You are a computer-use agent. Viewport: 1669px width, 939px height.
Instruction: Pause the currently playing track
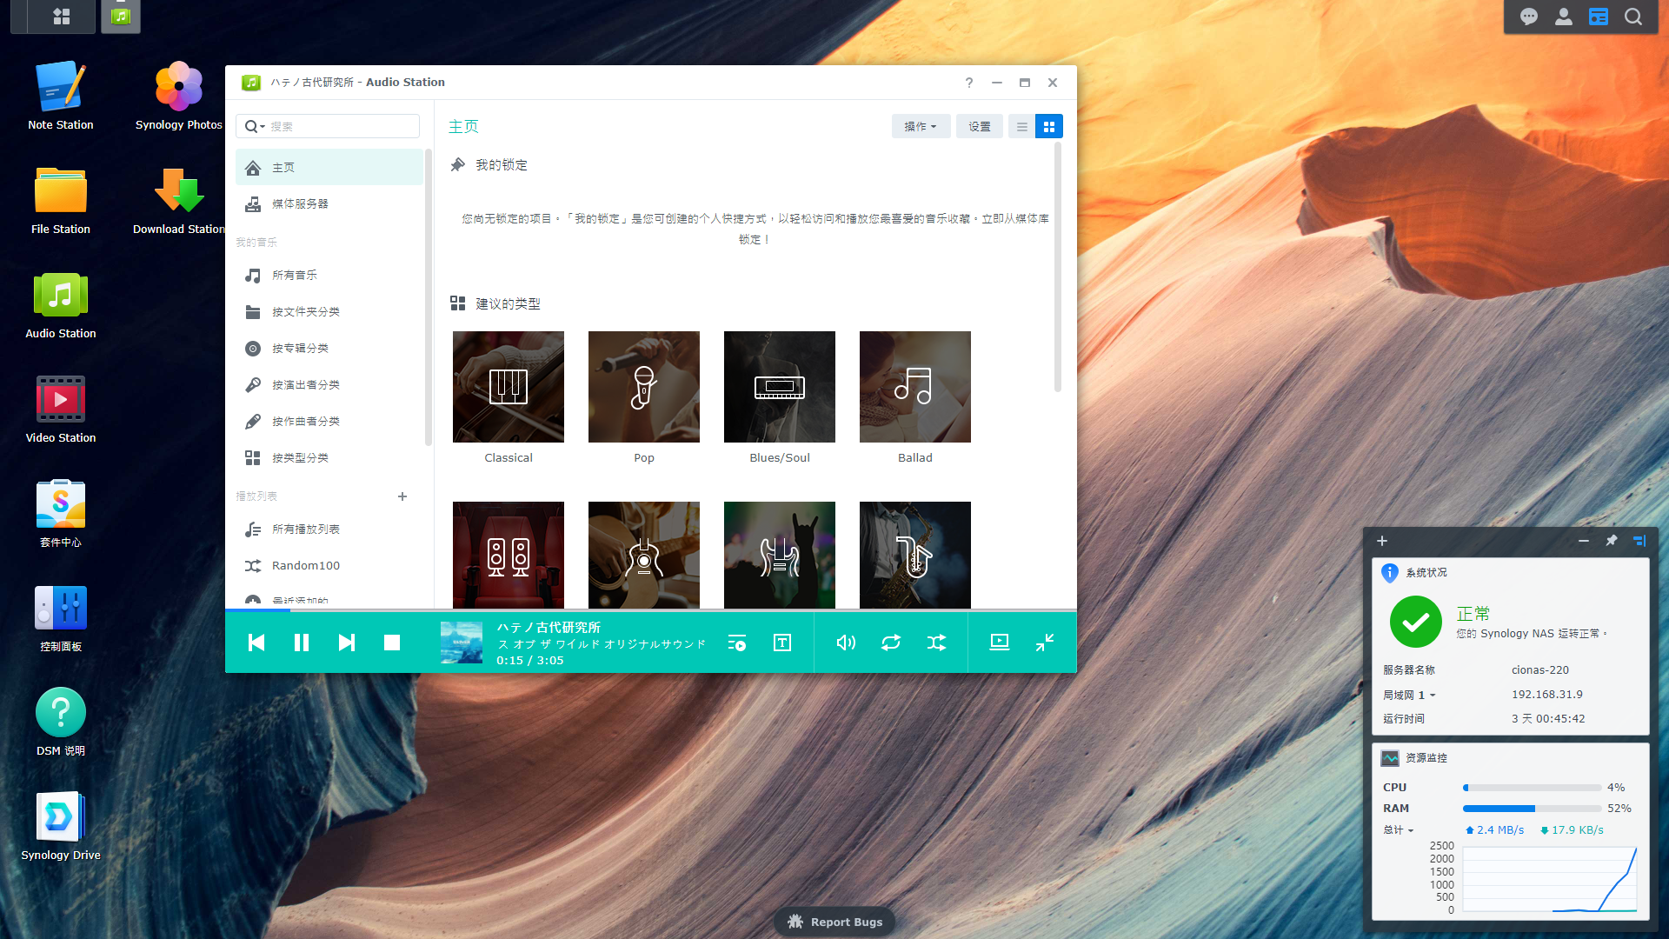tap(302, 643)
